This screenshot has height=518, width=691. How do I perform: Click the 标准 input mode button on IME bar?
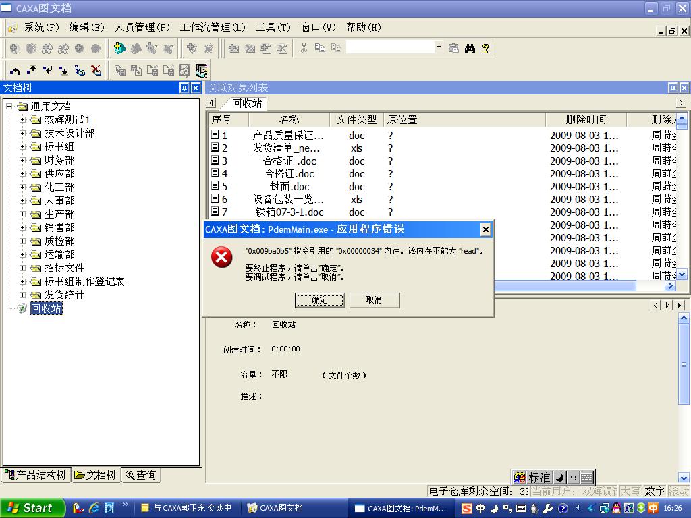pos(539,478)
